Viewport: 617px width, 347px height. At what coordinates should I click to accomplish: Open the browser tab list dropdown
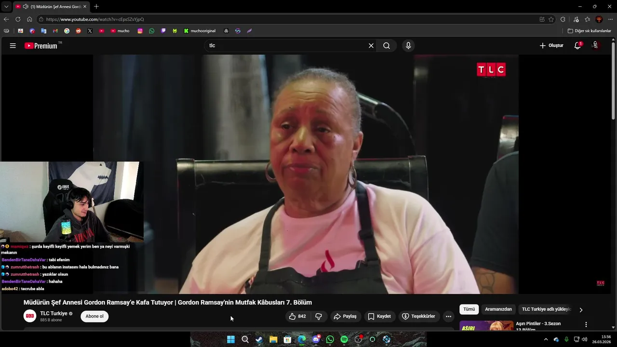[x=6, y=7]
